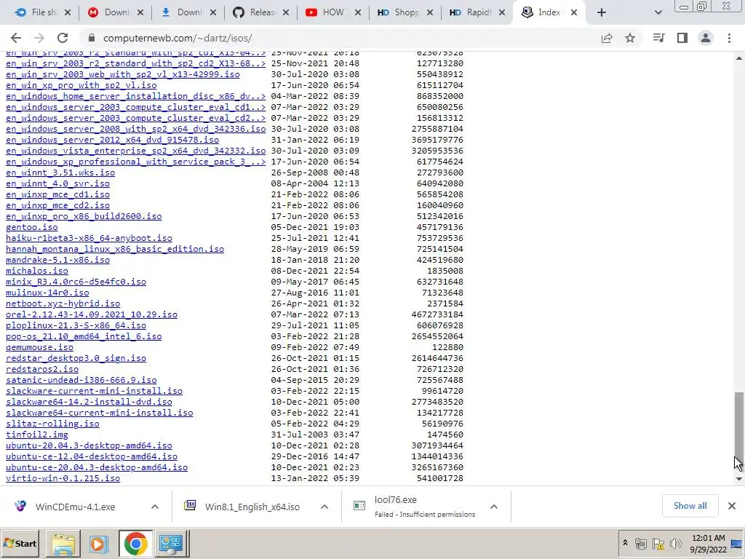Open the en_winxp_mce_cd1.iso link

pos(58,194)
